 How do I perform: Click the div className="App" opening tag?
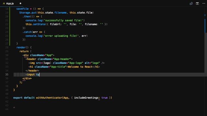pyautogui.click(x=38, y=55)
